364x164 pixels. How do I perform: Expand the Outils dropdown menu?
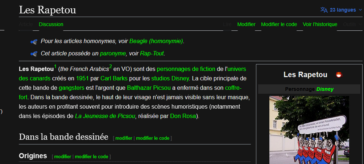tap(352, 24)
